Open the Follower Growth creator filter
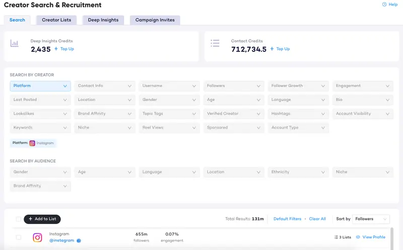This screenshot has height=250, width=403. click(x=298, y=86)
